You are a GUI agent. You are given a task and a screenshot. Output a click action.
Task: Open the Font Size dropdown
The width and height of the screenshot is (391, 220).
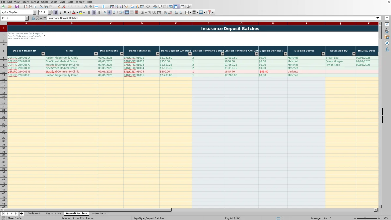[x=50, y=12]
